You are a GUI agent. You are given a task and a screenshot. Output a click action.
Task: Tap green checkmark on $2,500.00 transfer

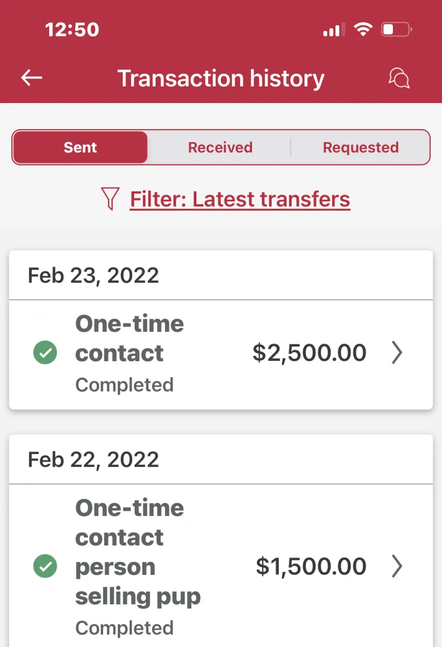[45, 352]
